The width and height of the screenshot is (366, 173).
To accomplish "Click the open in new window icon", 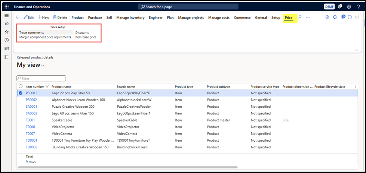I will pos(357,17).
